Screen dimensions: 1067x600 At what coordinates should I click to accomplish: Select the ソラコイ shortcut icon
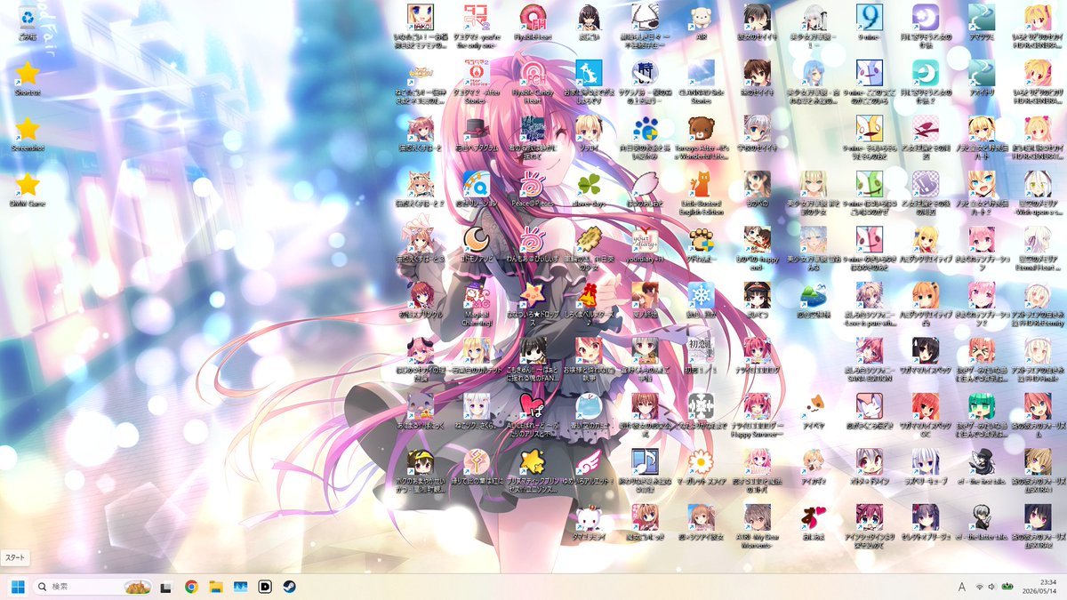[589, 129]
